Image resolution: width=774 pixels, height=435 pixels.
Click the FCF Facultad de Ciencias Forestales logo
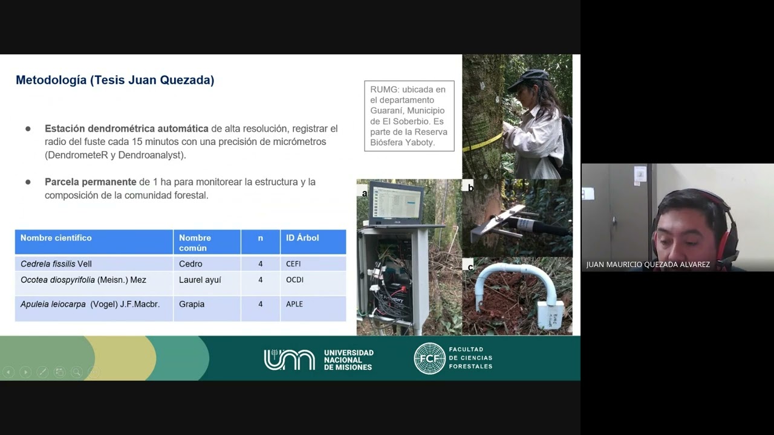coord(454,358)
